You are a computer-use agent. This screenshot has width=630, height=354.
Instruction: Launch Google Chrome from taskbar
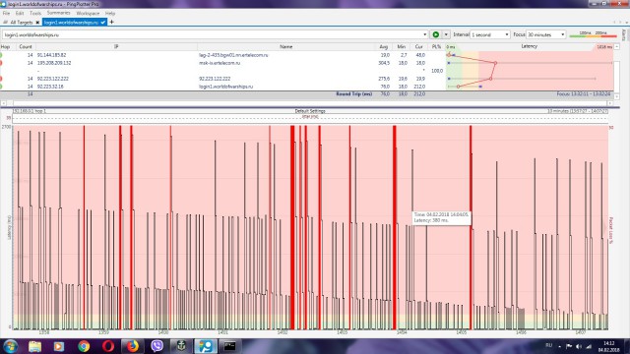pos(84,346)
